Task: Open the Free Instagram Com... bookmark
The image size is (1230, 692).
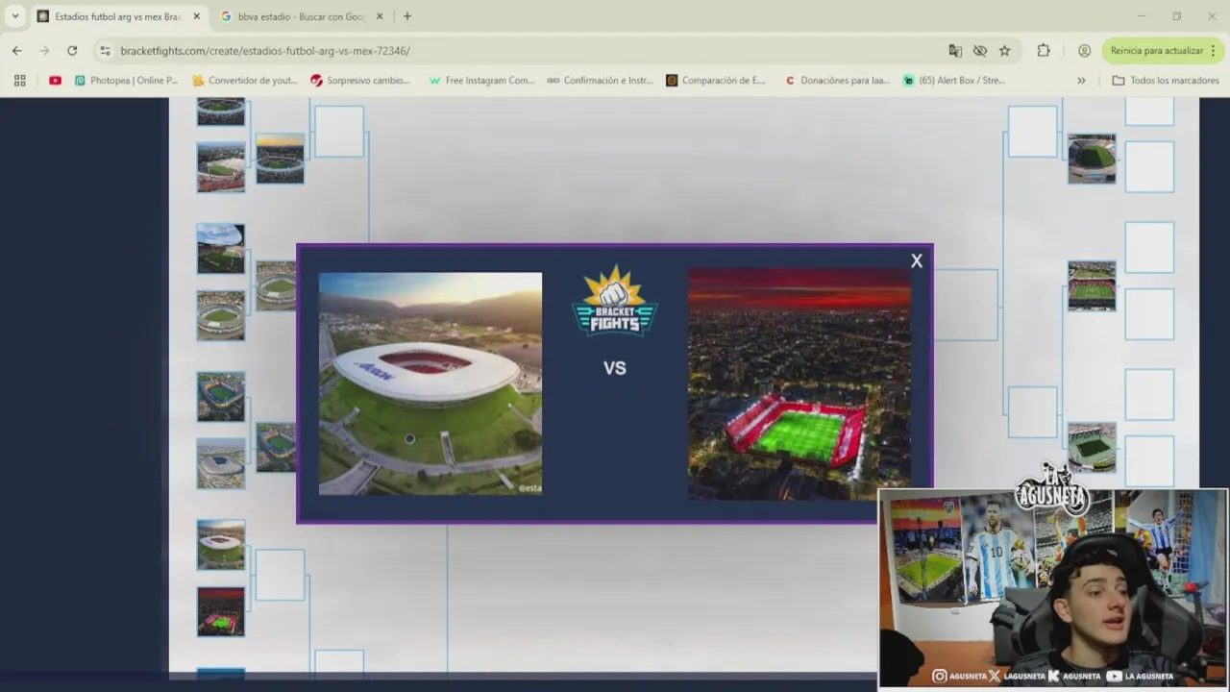Action: (481, 80)
